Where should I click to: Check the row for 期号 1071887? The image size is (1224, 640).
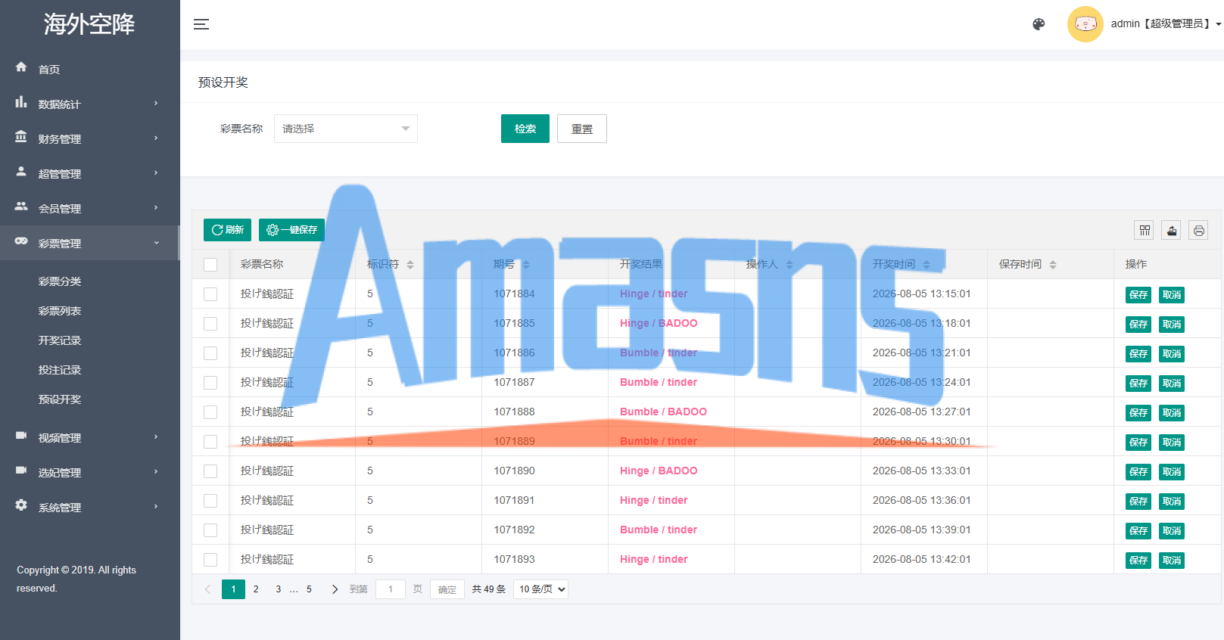[x=210, y=383]
